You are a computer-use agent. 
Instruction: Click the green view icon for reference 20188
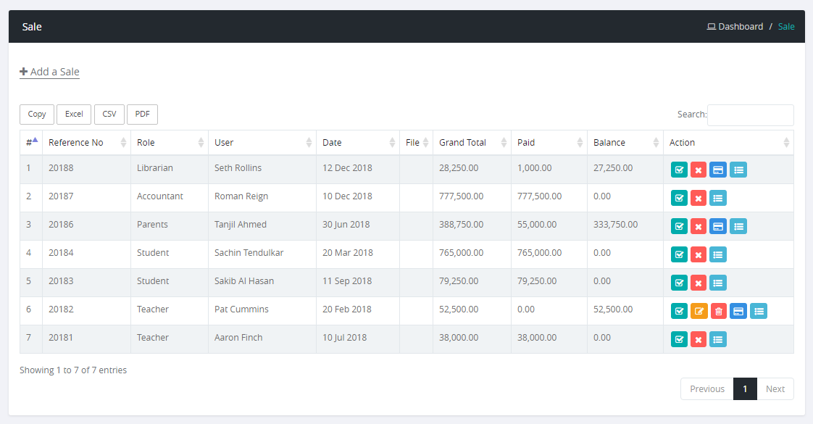679,170
